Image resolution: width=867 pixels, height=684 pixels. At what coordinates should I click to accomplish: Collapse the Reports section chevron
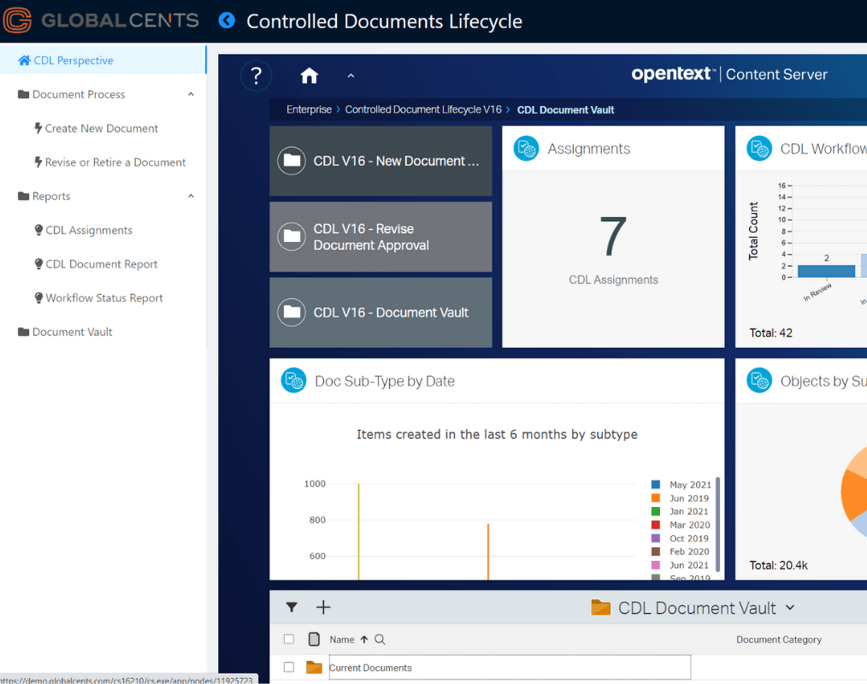tap(191, 196)
